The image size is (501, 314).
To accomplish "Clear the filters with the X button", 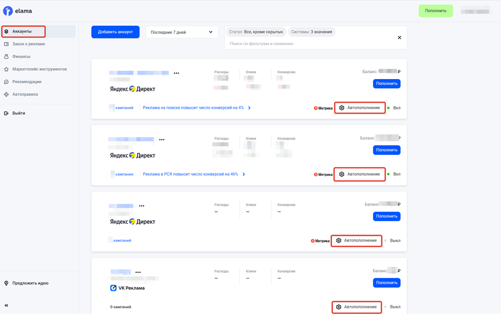I will 399,37.
